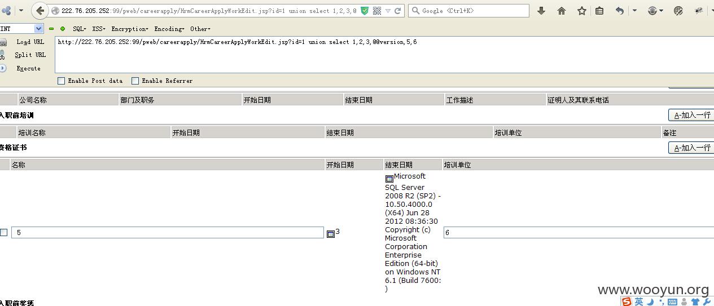The height and width of the screenshot is (306, 714).
Task: Open the bookmarks list icon
Action: click(x=599, y=11)
